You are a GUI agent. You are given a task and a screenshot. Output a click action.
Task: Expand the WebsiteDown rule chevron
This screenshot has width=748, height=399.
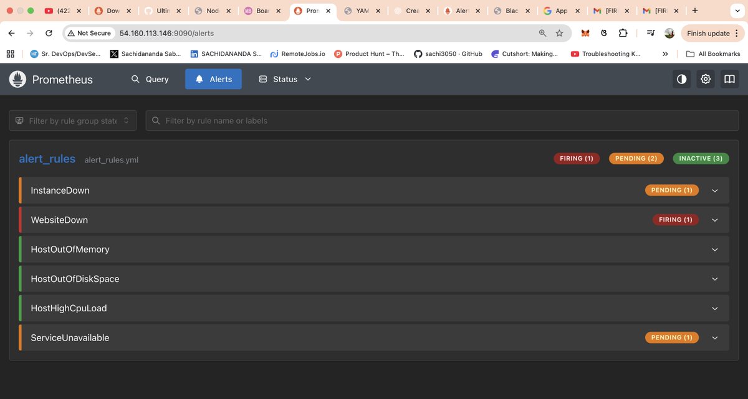tap(715, 220)
